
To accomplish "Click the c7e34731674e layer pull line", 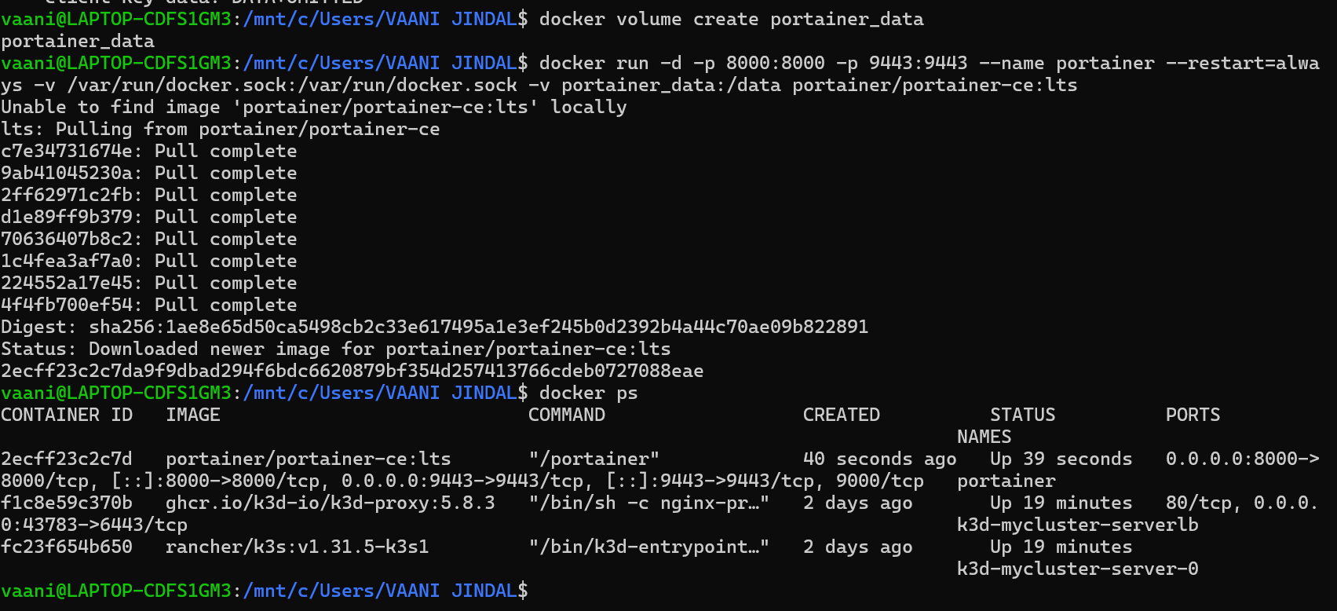I will click(148, 151).
